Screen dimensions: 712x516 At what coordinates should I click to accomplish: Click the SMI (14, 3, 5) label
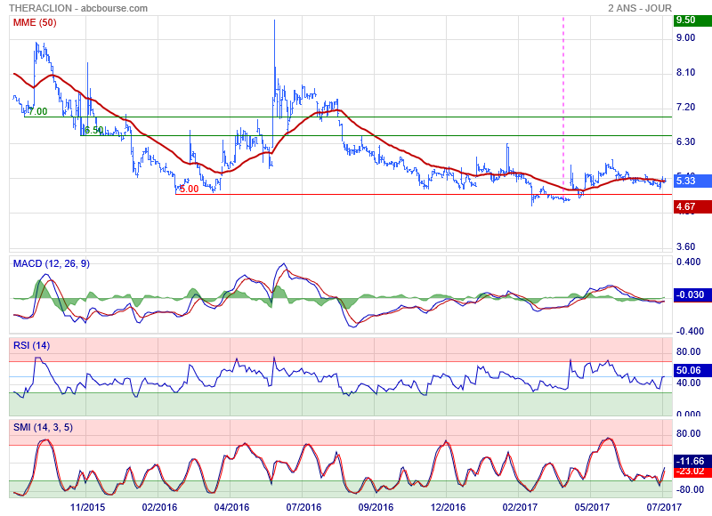point(43,427)
